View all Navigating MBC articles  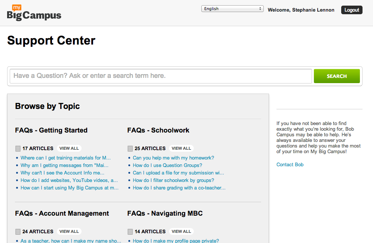[181, 231]
